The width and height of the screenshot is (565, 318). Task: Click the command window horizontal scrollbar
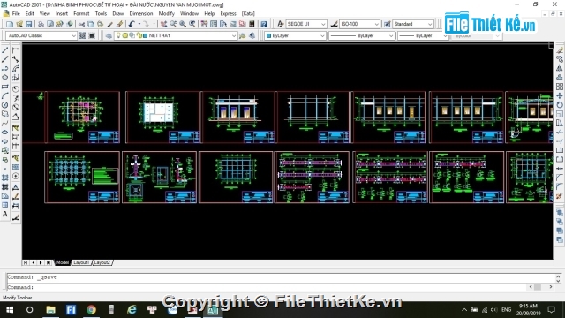click(x=540, y=287)
